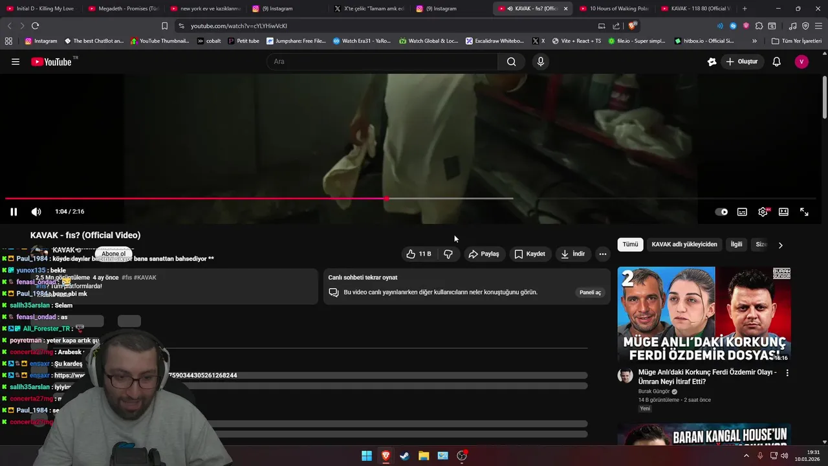828x466 pixels.
Task: Enter fullscreen mode
Action: pyautogui.click(x=804, y=212)
